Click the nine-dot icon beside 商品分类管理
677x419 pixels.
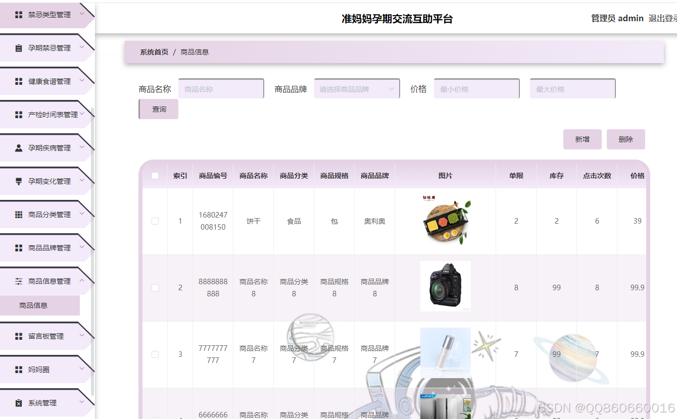tap(19, 215)
